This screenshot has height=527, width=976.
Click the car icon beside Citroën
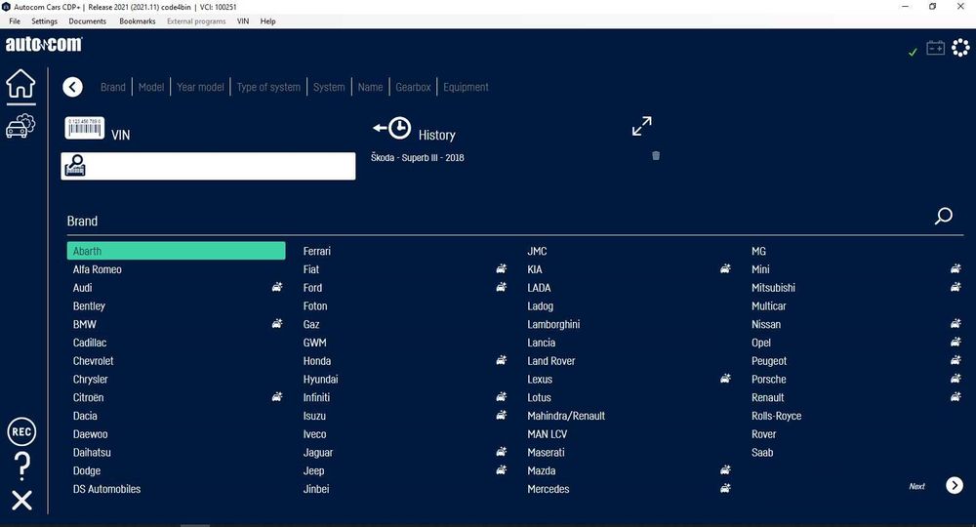(277, 396)
